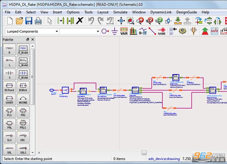
Task: Open the Tools menu
Action: [89, 12]
